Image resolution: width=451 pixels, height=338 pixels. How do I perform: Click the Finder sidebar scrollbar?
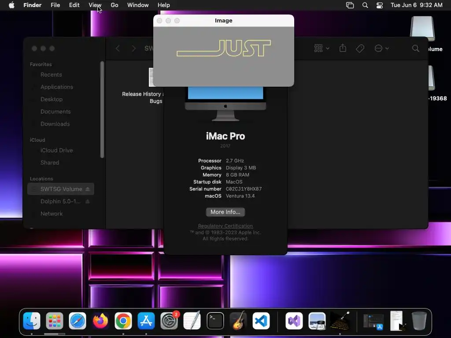[x=102, y=109]
